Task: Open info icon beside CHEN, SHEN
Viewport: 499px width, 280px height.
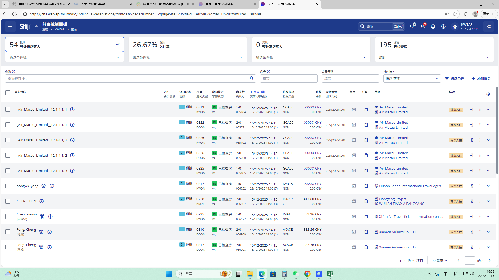Action: 42,201
